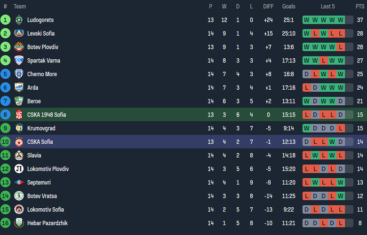
Task: Click the Last 5 column header
Action: pyautogui.click(x=327, y=7)
